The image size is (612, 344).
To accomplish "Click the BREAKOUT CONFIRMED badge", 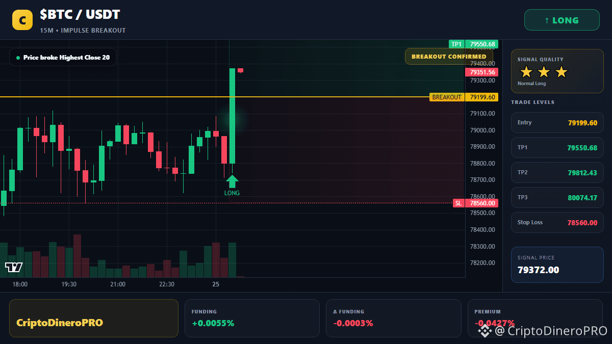I will tap(449, 56).
